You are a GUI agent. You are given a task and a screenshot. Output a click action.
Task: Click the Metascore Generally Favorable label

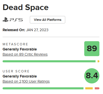pos(20,49)
